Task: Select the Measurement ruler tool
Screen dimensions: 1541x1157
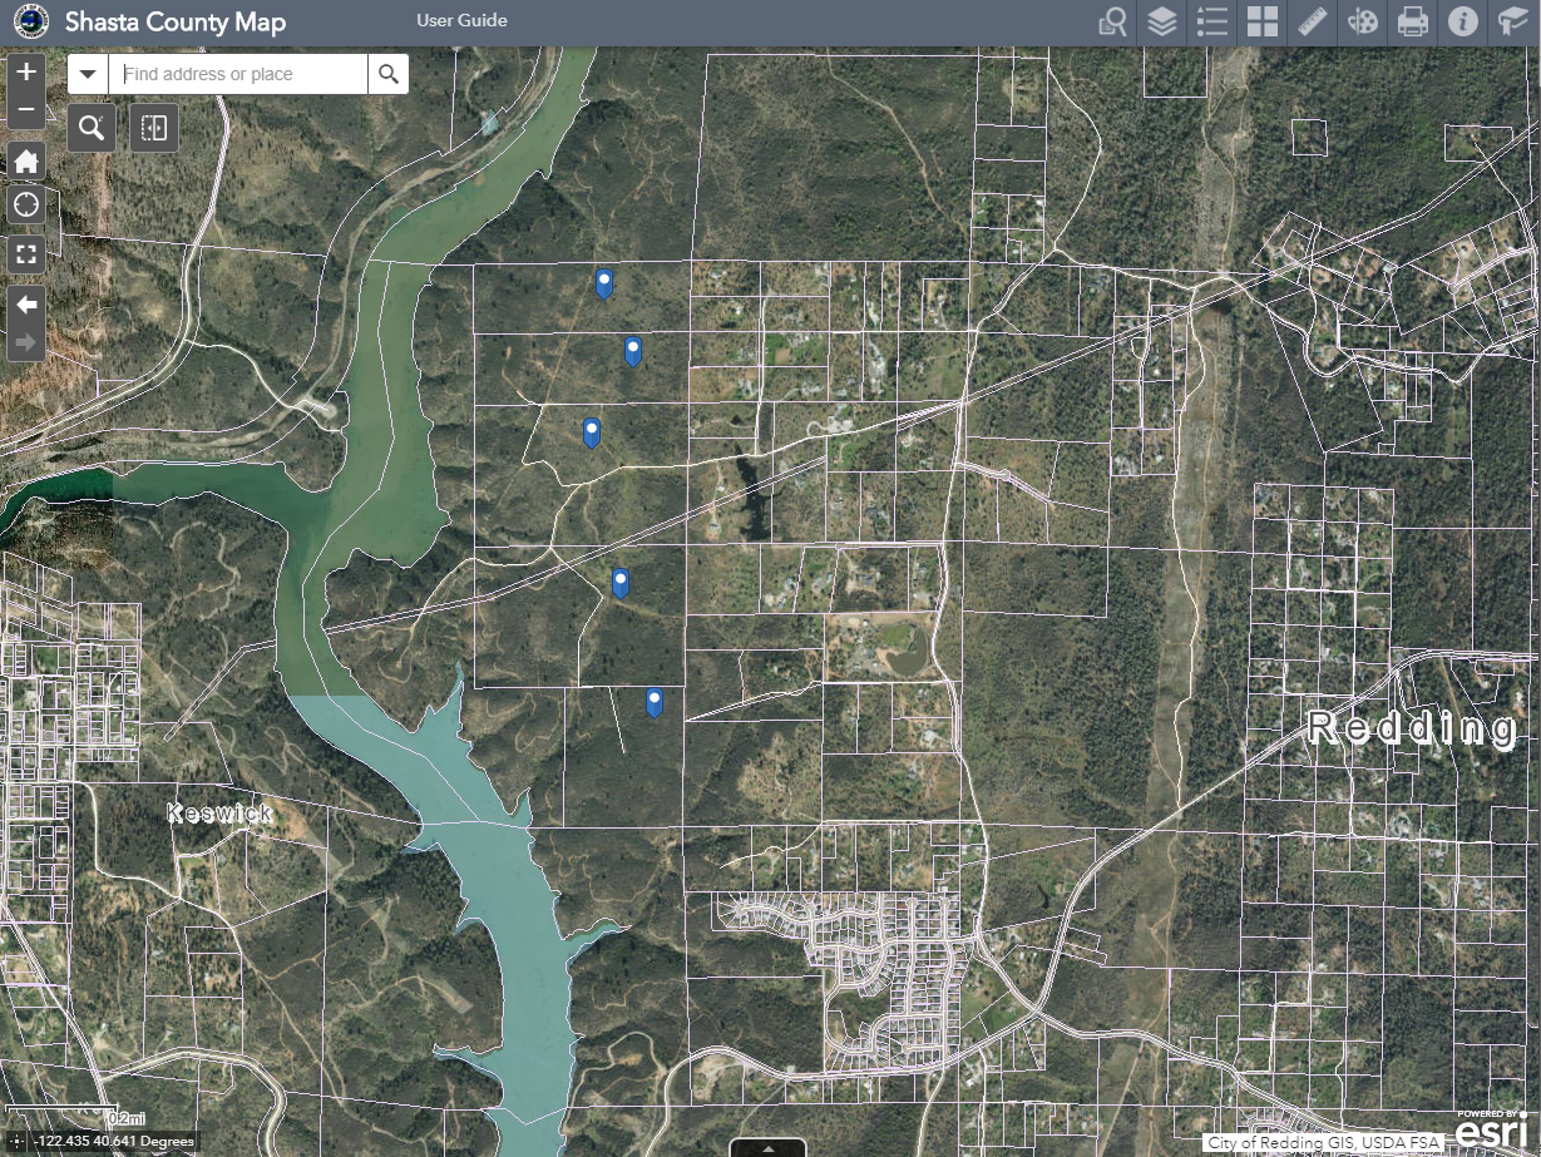Action: 1312,21
